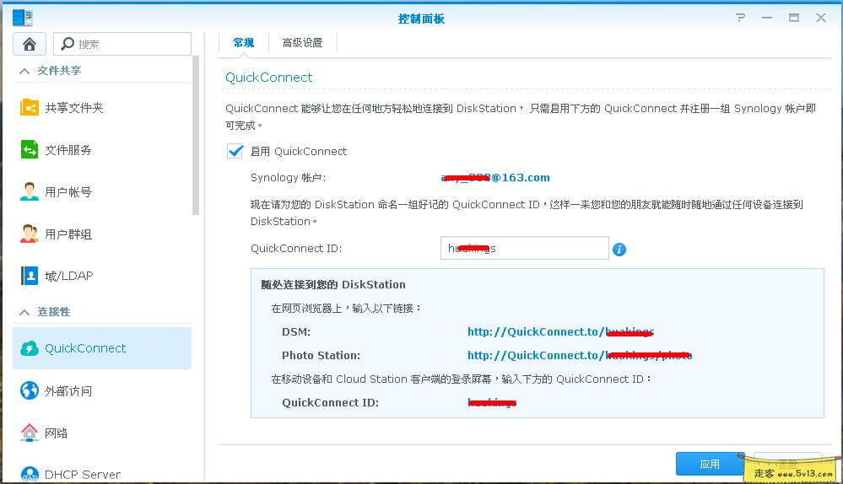Open 网络 network icon
Viewport: 843px width, 484px height.
coord(30,433)
